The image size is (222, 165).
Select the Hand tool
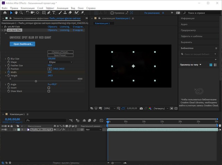[16, 13]
